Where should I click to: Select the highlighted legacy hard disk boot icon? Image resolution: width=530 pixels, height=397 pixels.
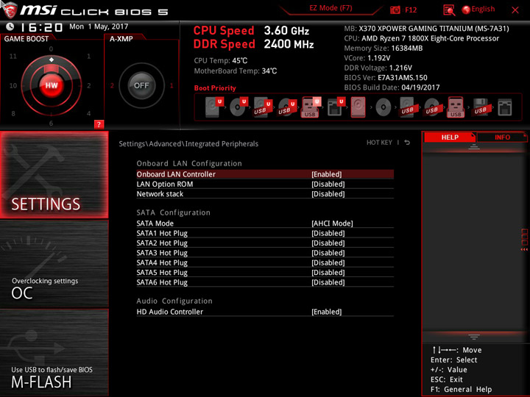358,107
